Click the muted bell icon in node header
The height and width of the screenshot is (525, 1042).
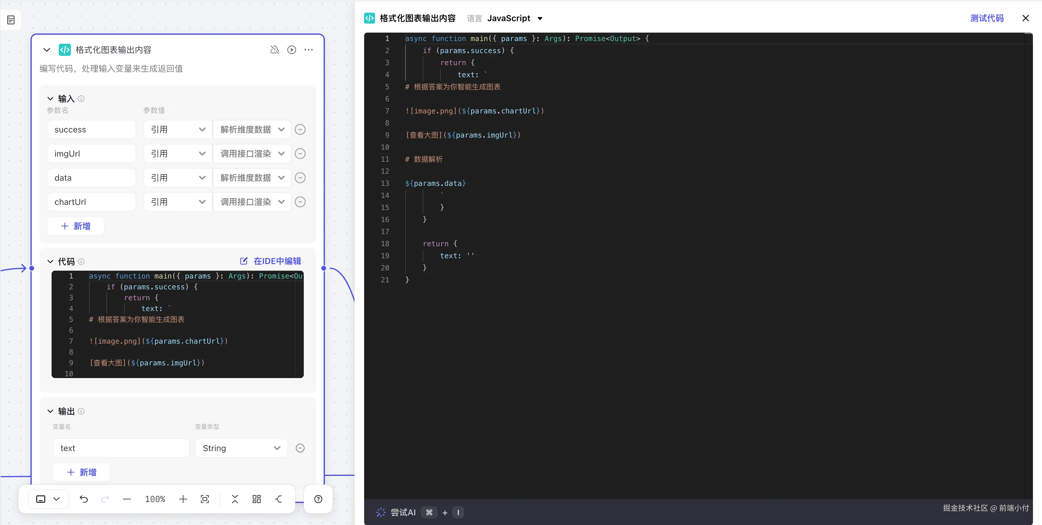coord(275,50)
